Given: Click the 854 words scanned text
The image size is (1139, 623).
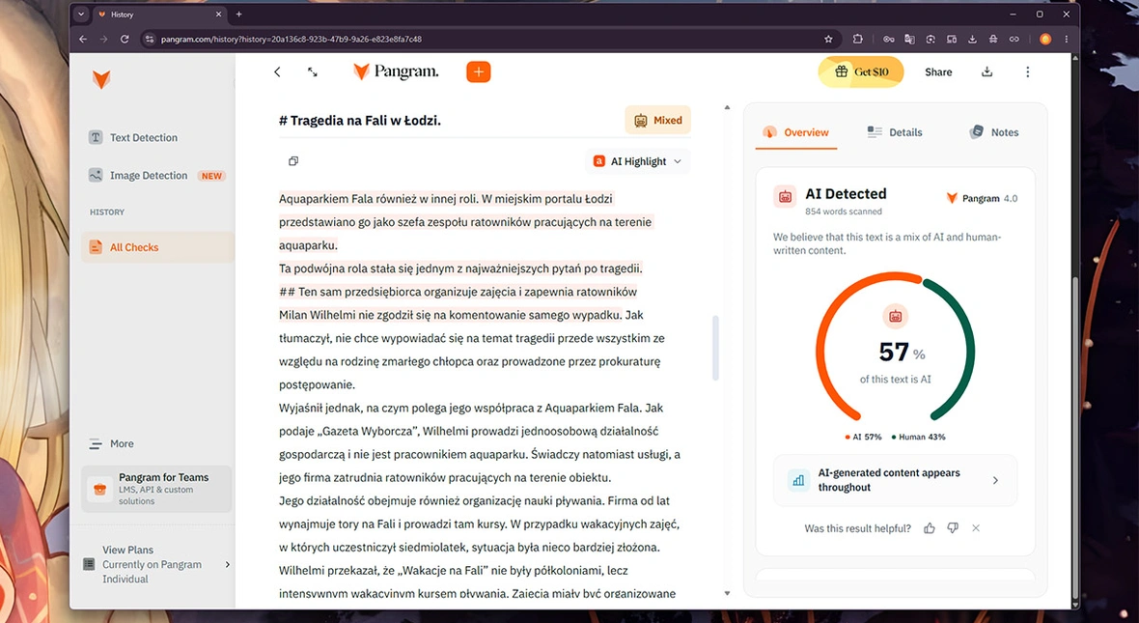Looking at the screenshot, I should tap(844, 212).
